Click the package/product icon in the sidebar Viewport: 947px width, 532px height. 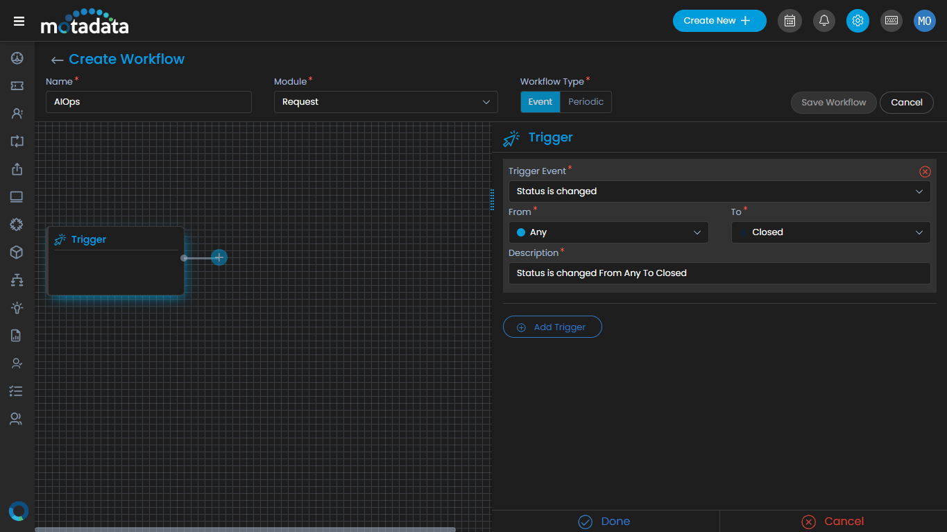tap(17, 252)
